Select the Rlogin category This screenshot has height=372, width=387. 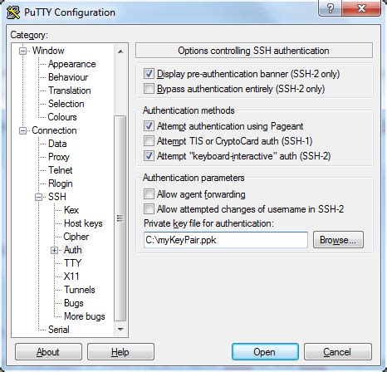[61, 184]
